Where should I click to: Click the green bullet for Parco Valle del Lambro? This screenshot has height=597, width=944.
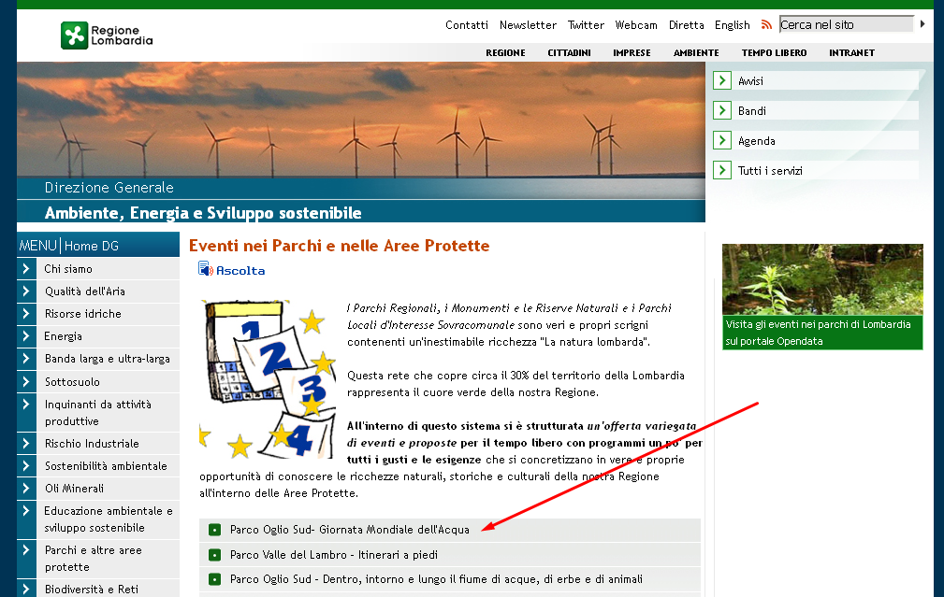pyautogui.click(x=214, y=555)
